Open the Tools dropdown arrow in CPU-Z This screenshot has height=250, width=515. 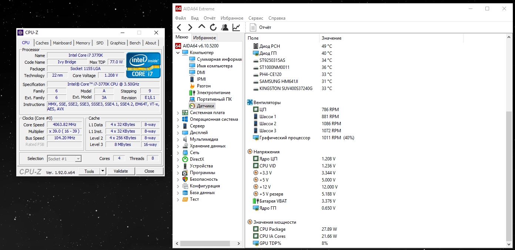(103, 171)
